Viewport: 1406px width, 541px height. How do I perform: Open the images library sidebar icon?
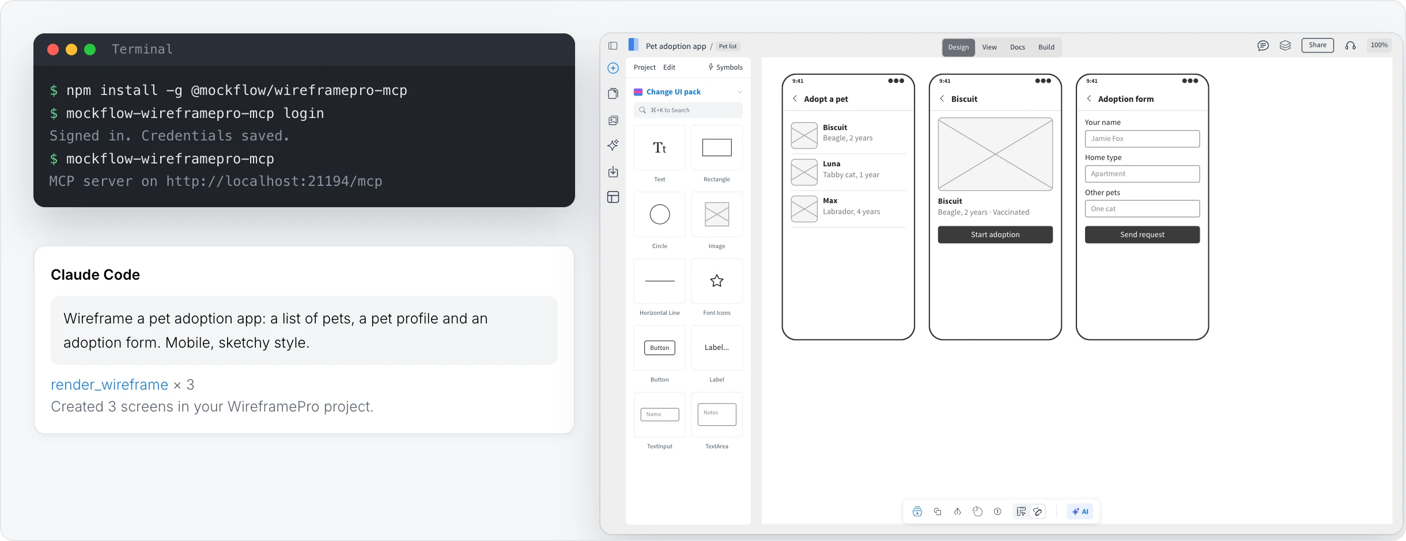coord(613,120)
